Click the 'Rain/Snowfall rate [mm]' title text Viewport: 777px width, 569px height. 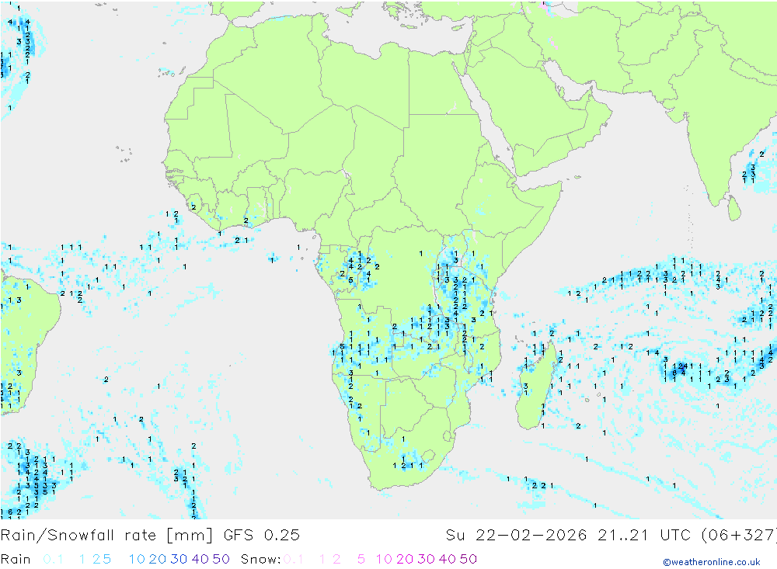[106, 536]
